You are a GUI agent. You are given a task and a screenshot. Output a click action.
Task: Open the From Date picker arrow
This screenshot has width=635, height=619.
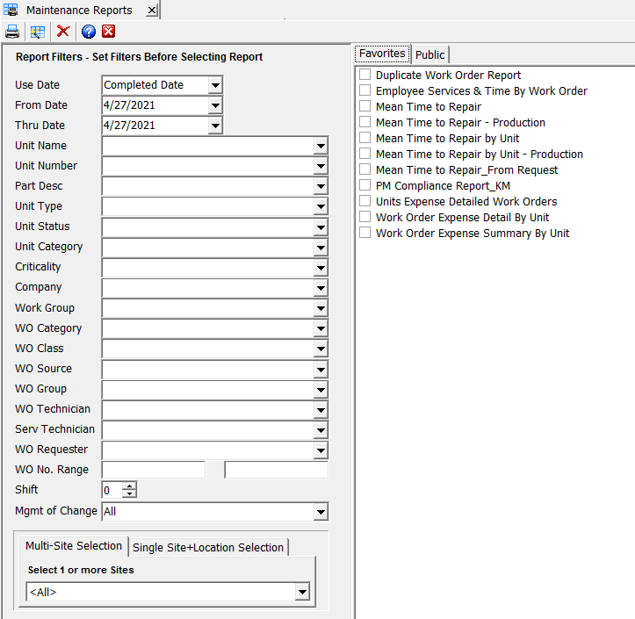tap(215, 105)
